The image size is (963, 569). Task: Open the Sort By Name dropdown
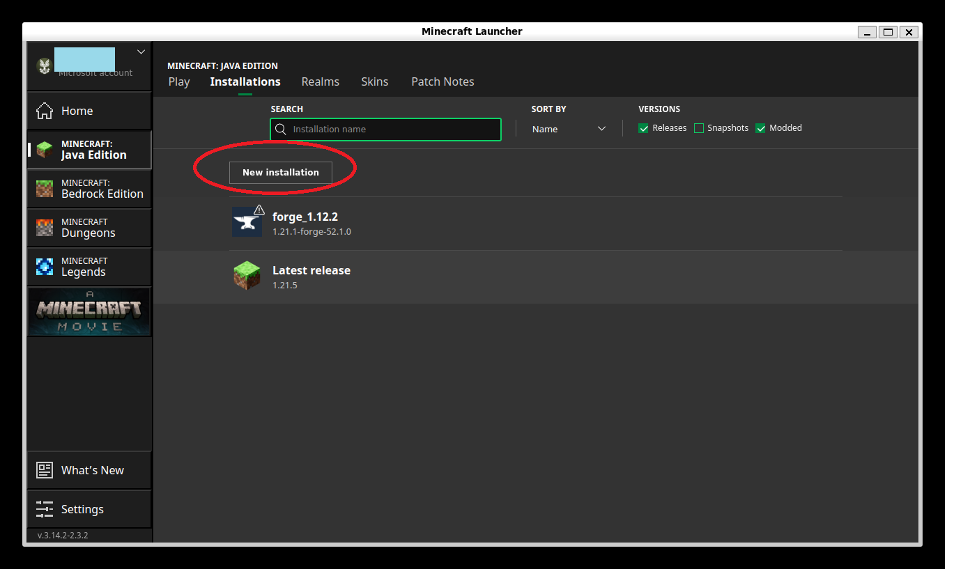[569, 129]
